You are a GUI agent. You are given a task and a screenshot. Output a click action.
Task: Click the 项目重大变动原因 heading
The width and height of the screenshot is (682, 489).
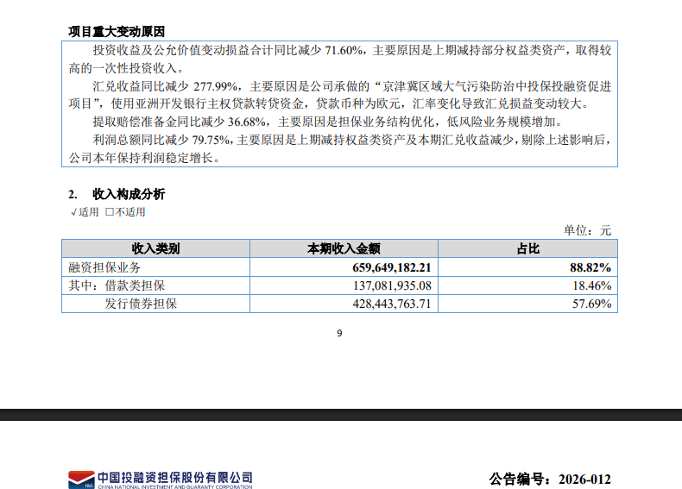tap(117, 32)
